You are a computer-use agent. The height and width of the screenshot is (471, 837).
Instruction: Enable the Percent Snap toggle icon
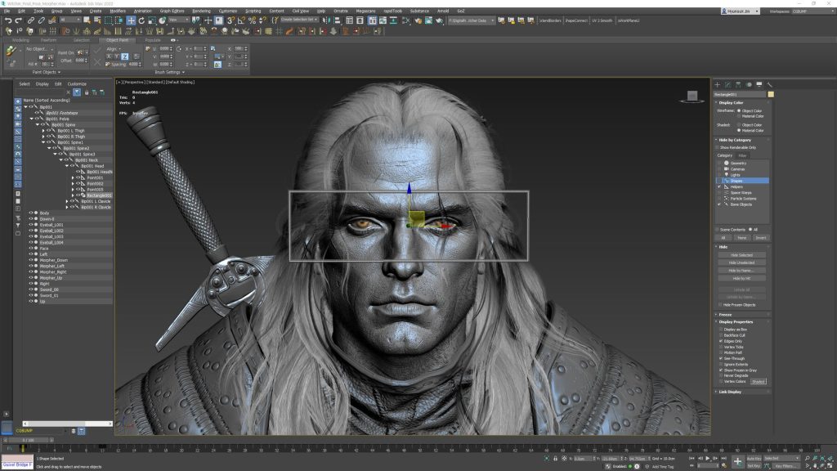point(252,20)
